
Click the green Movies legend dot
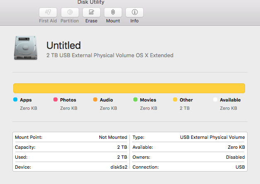pyautogui.click(x=135, y=99)
